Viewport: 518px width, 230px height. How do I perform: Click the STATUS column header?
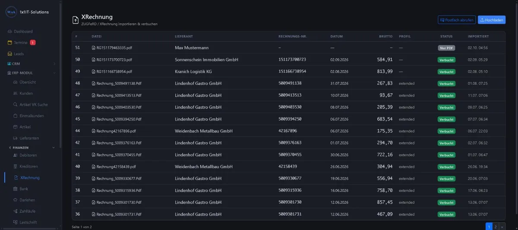click(x=446, y=36)
